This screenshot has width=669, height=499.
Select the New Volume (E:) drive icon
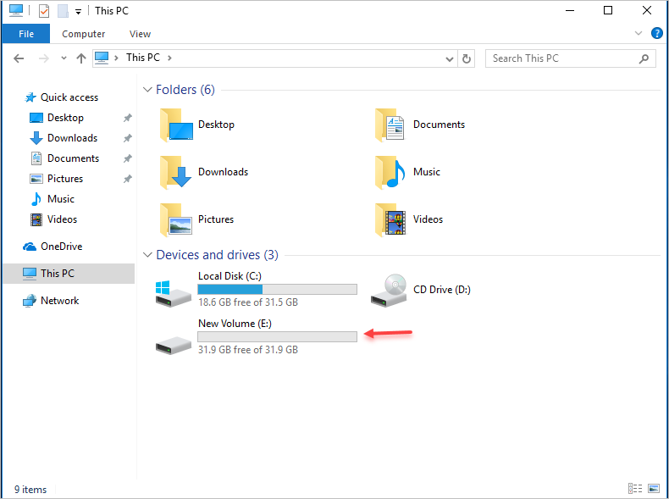click(x=174, y=337)
